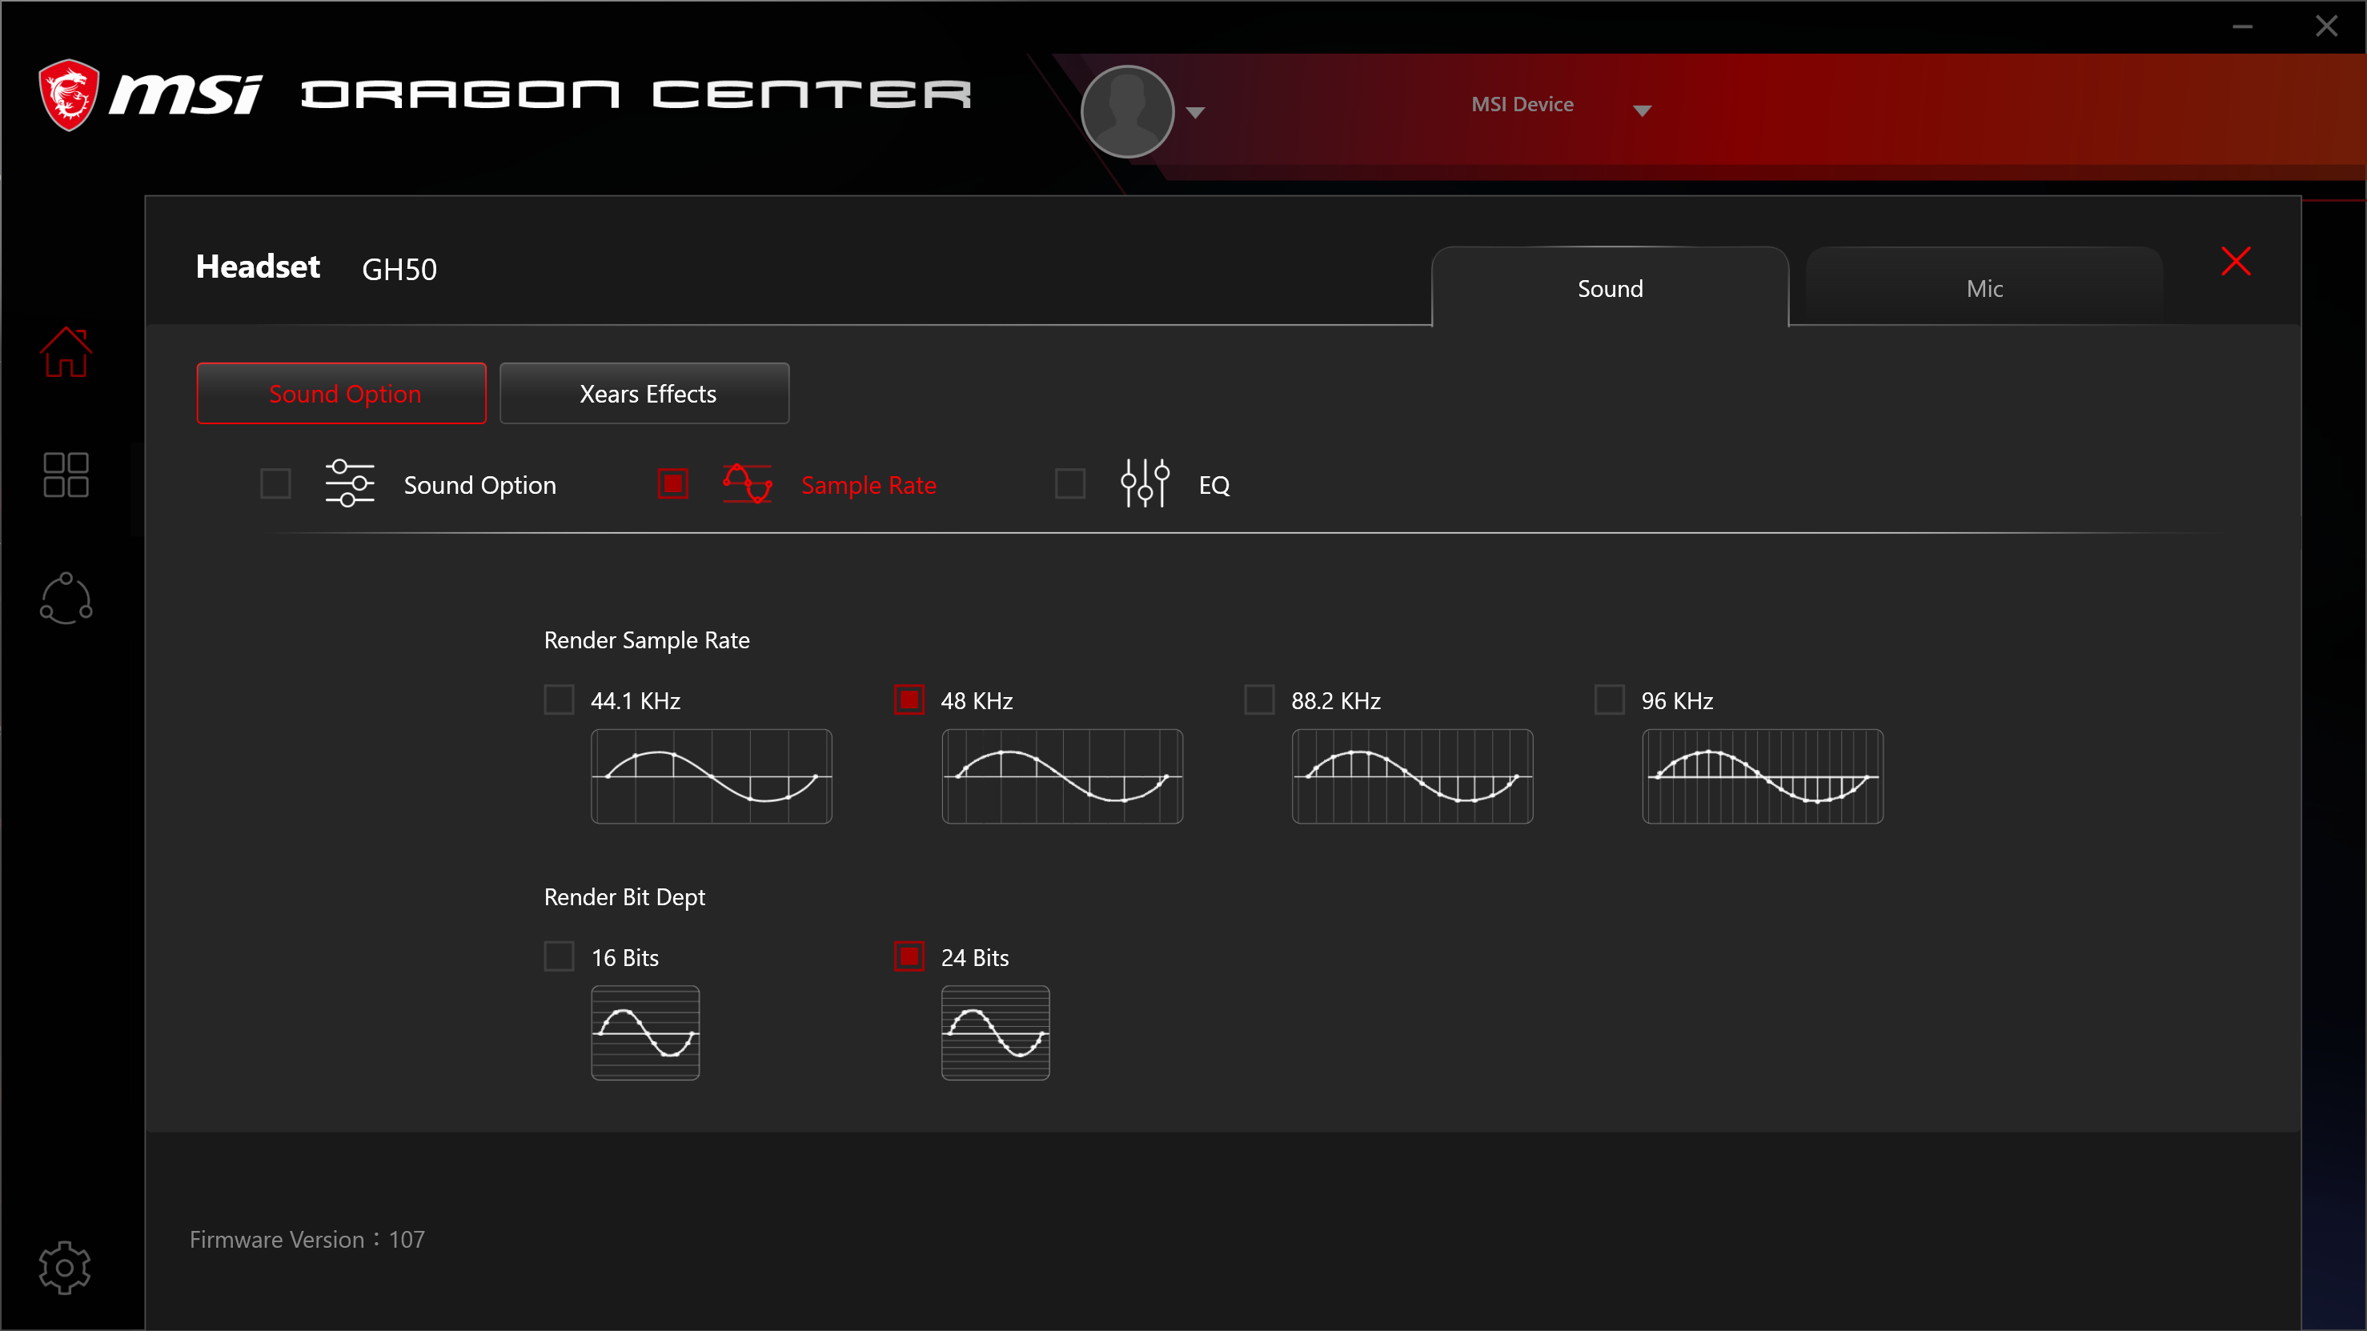Click the MSI dragon shield logo
The image size is (2367, 1331).
[x=69, y=95]
